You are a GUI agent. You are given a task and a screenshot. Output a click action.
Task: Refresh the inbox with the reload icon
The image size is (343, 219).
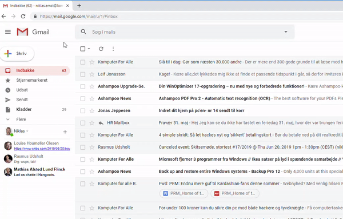tap(101, 49)
